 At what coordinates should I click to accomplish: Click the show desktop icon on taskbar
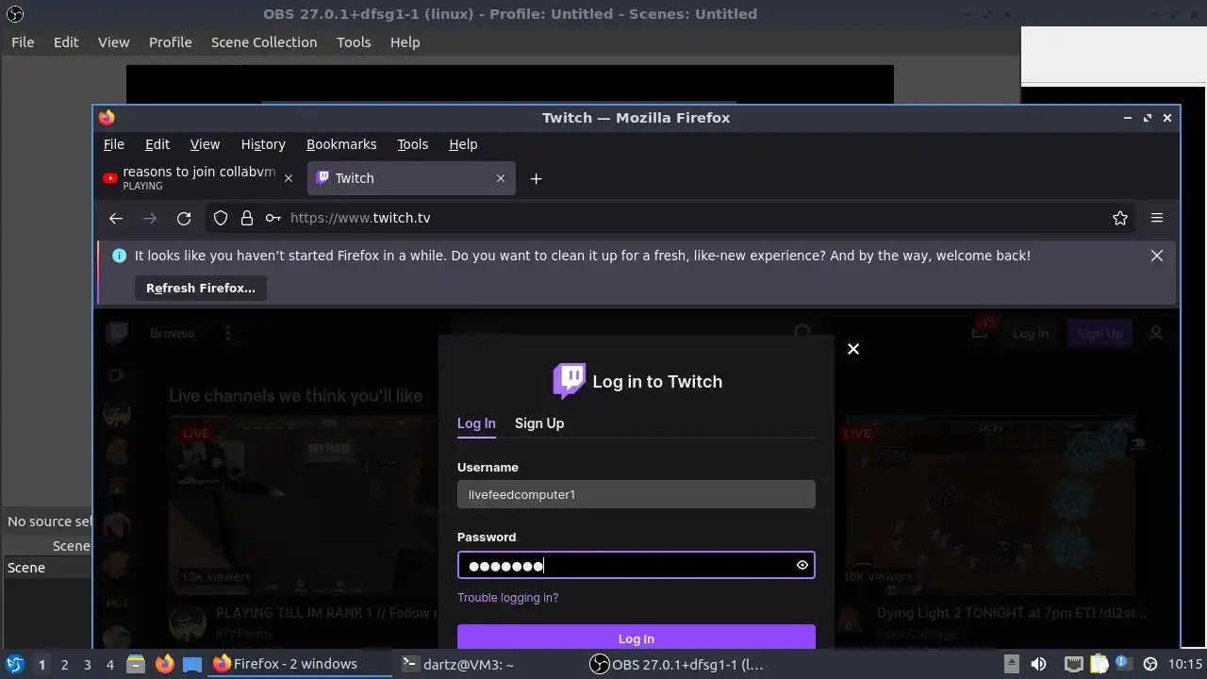tap(192, 664)
